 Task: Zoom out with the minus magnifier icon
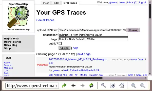tap(134, 85)
